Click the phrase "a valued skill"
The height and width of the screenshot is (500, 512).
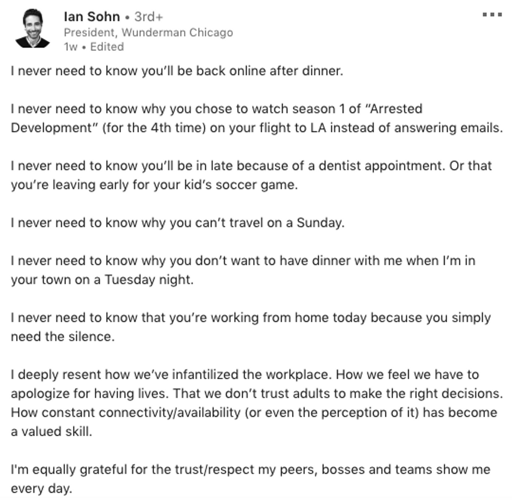[x=51, y=431]
